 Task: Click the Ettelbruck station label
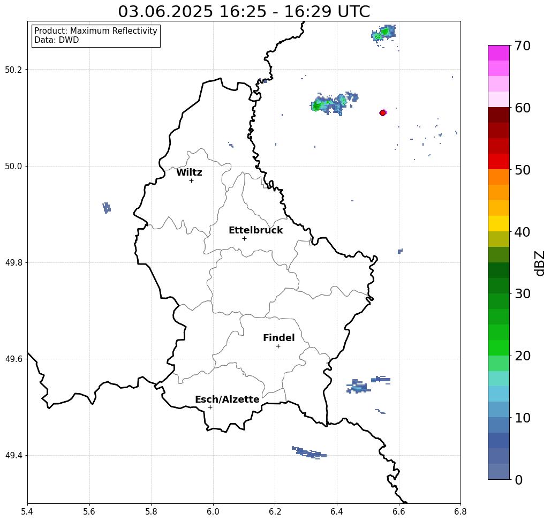point(255,230)
